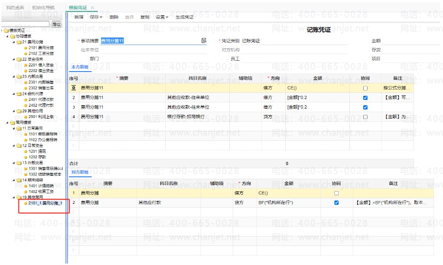
Task: Select 1201 提现 template
Action: (x=37, y=151)
